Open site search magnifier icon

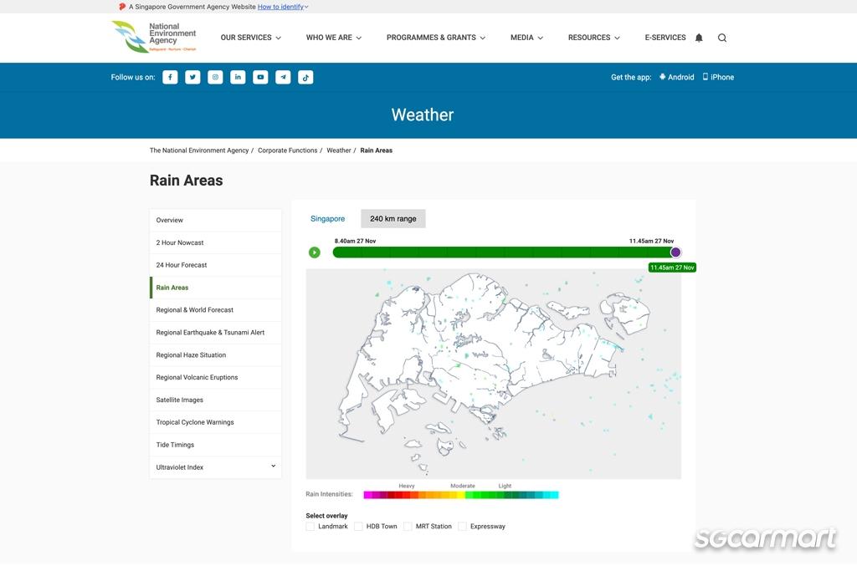722,38
